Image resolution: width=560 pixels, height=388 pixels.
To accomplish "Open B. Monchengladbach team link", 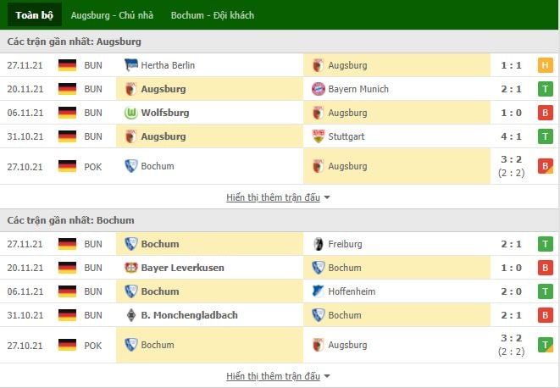I will [x=189, y=315].
